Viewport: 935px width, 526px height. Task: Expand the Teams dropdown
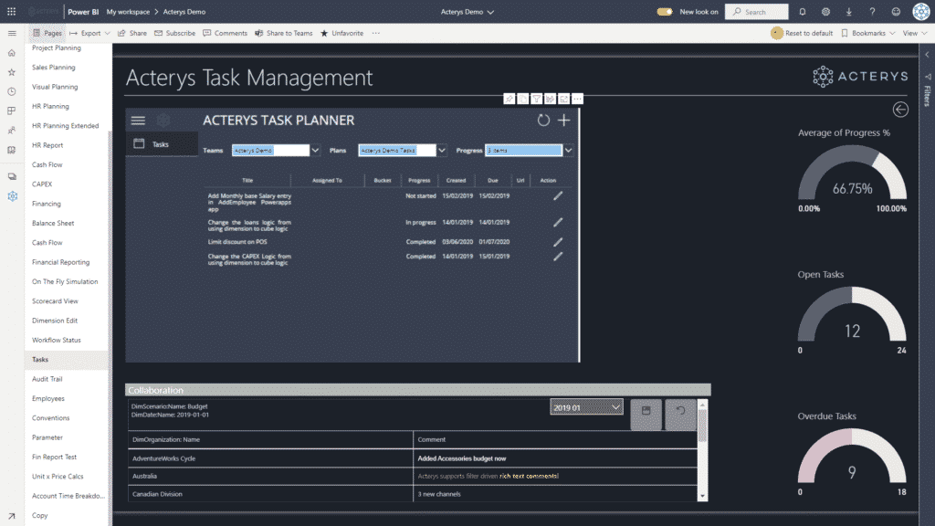316,151
